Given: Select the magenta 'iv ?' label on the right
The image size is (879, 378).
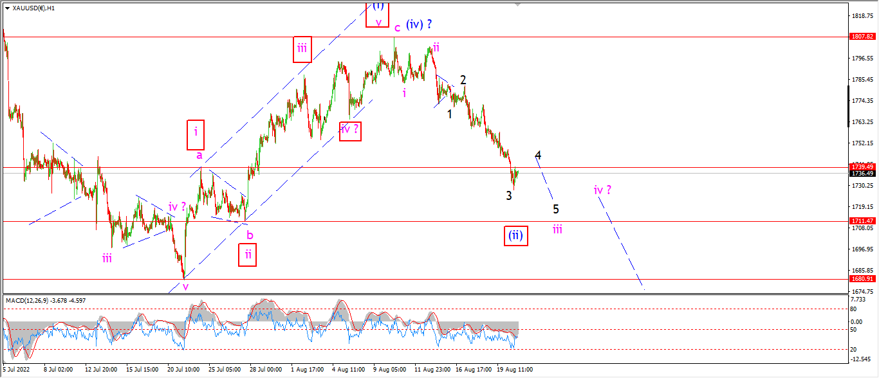Looking at the screenshot, I should click(x=603, y=190).
